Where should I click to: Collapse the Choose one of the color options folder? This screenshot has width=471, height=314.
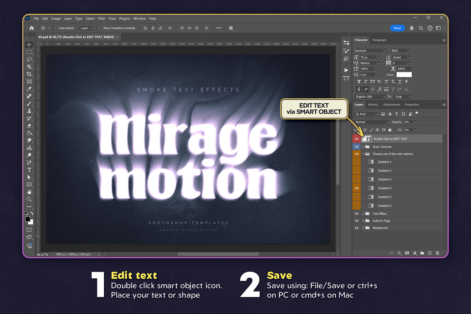363,154
